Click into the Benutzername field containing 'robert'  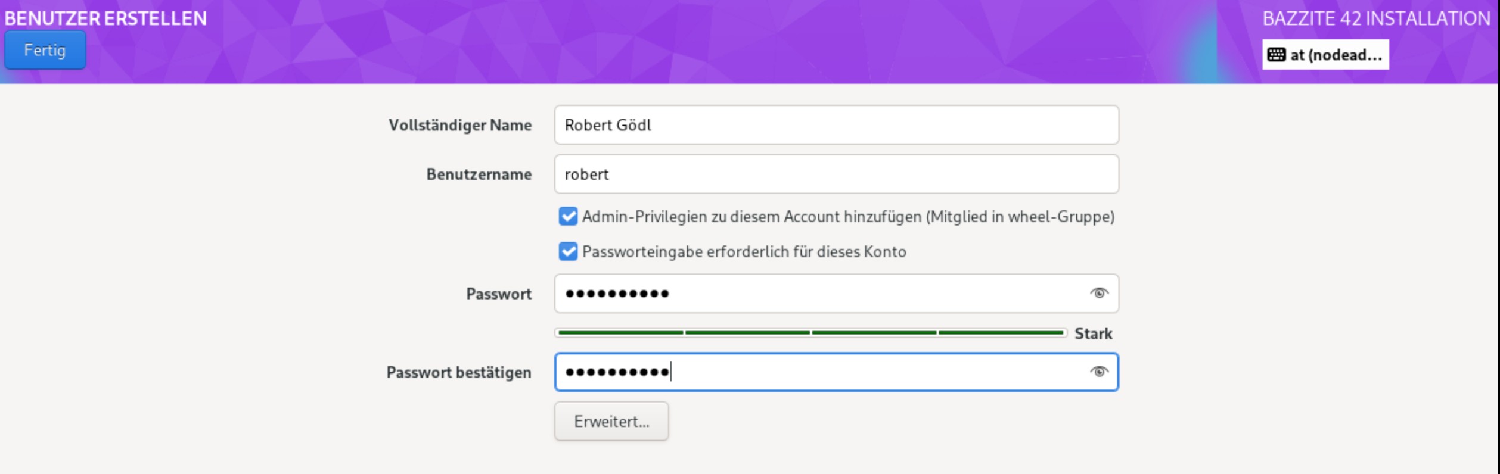tap(836, 174)
